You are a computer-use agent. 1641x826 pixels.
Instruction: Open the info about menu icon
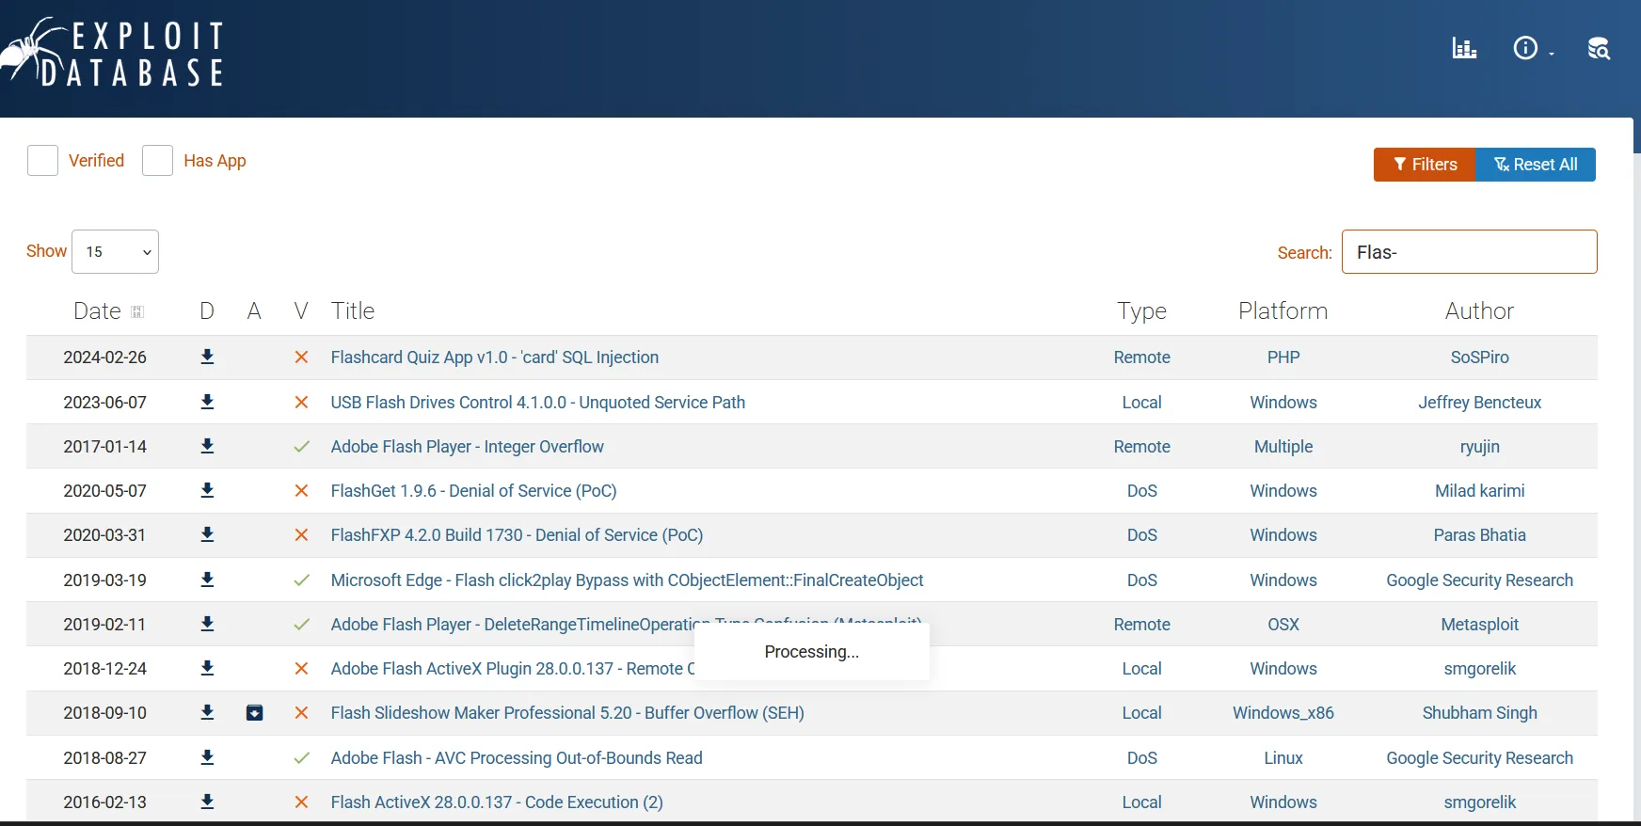[1525, 48]
